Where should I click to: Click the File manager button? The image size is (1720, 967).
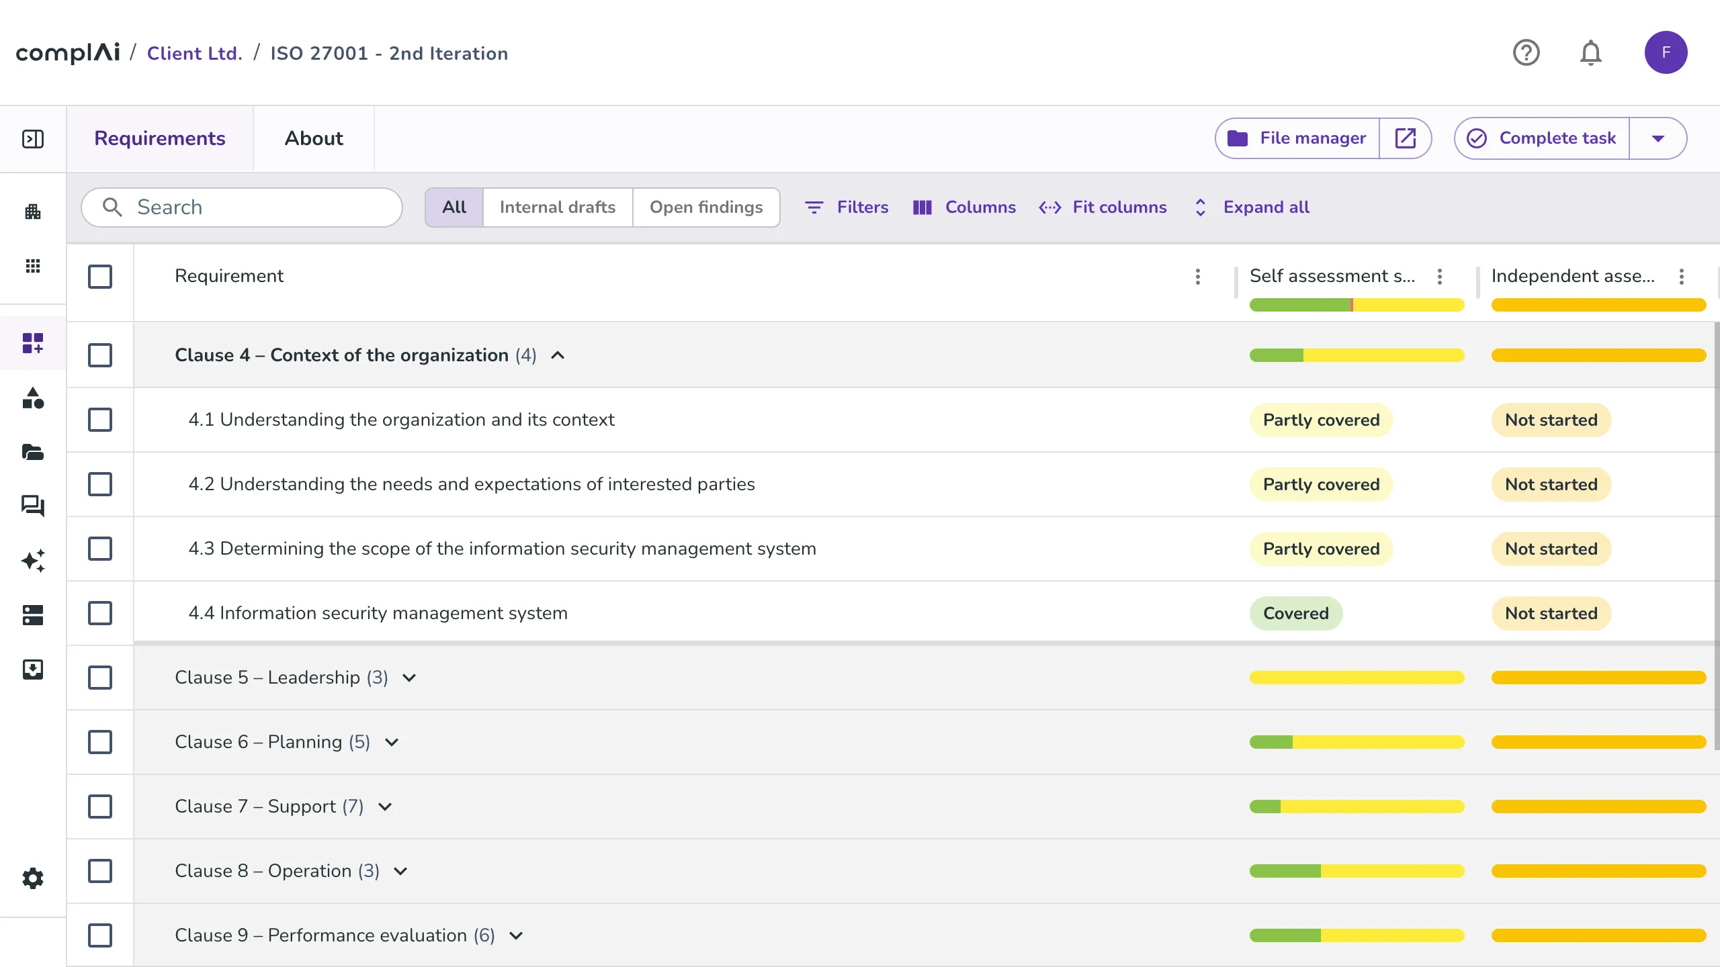click(x=1297, y=138)
